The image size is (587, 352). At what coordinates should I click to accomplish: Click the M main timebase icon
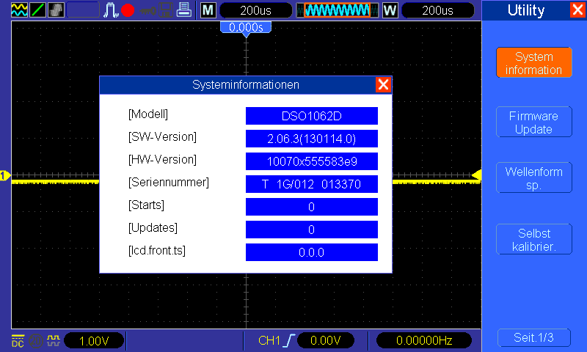click(x=208, y=10)
